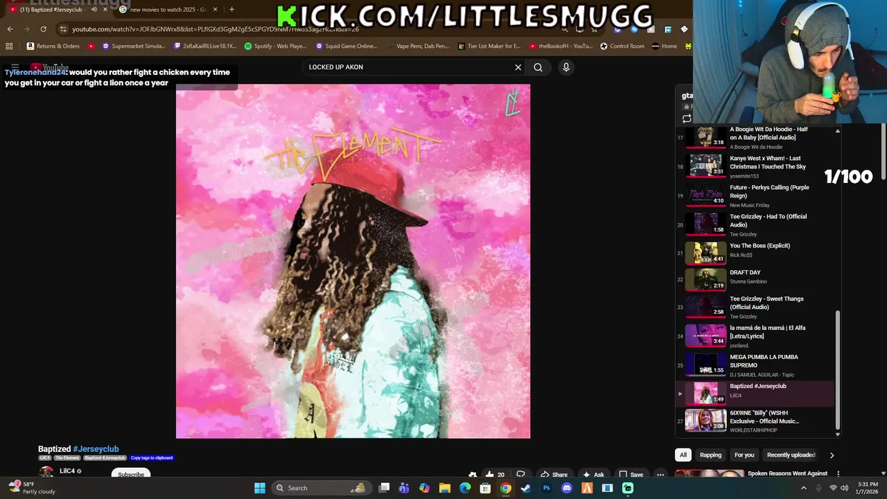Clear the LOCKED UP AKON search text
This screenshot has width=887, height=499.
pos(518,67)
